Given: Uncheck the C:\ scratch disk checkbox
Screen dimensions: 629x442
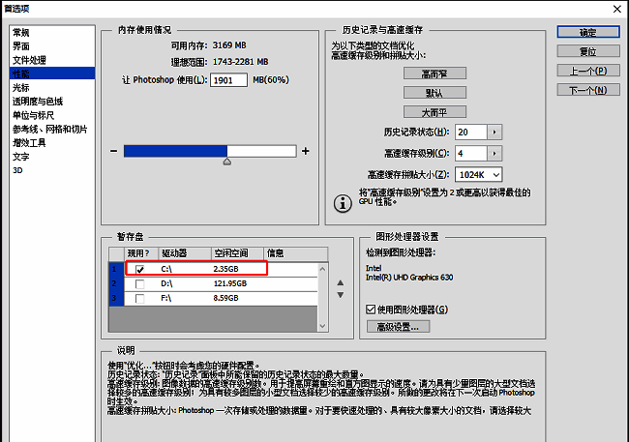Looking at the screenshot, I should click(140, 269).
